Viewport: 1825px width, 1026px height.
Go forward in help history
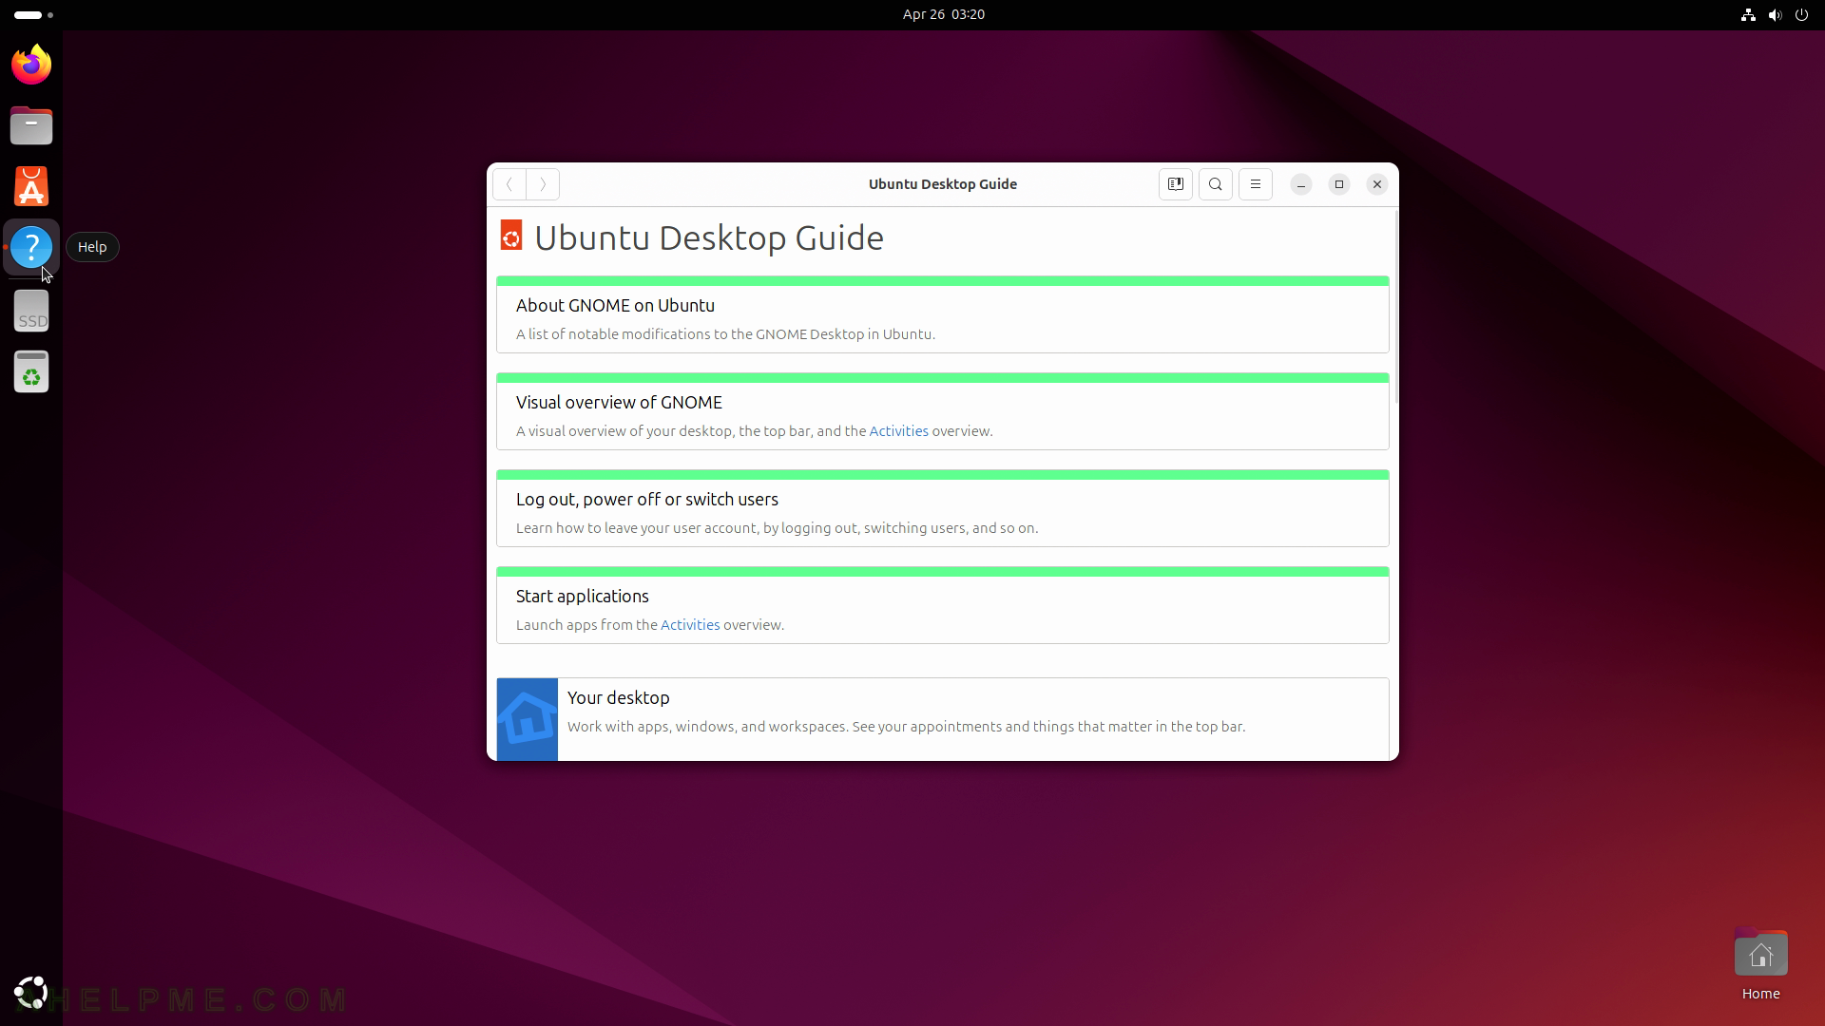click(543, 184)
